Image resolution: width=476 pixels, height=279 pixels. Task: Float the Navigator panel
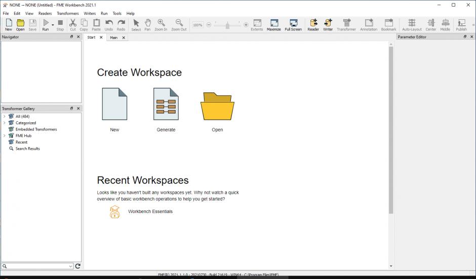click(x=71, y=37)
